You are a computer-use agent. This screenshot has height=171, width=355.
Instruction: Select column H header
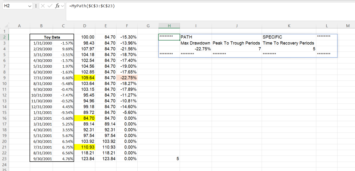click(x=169, y=26)
